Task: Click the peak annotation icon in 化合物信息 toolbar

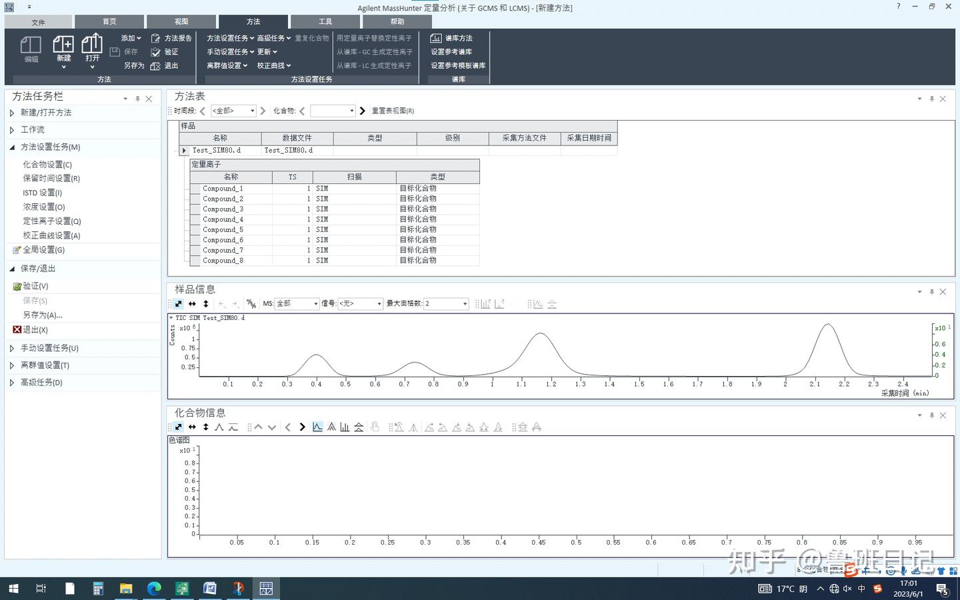Action: [219, 427]
